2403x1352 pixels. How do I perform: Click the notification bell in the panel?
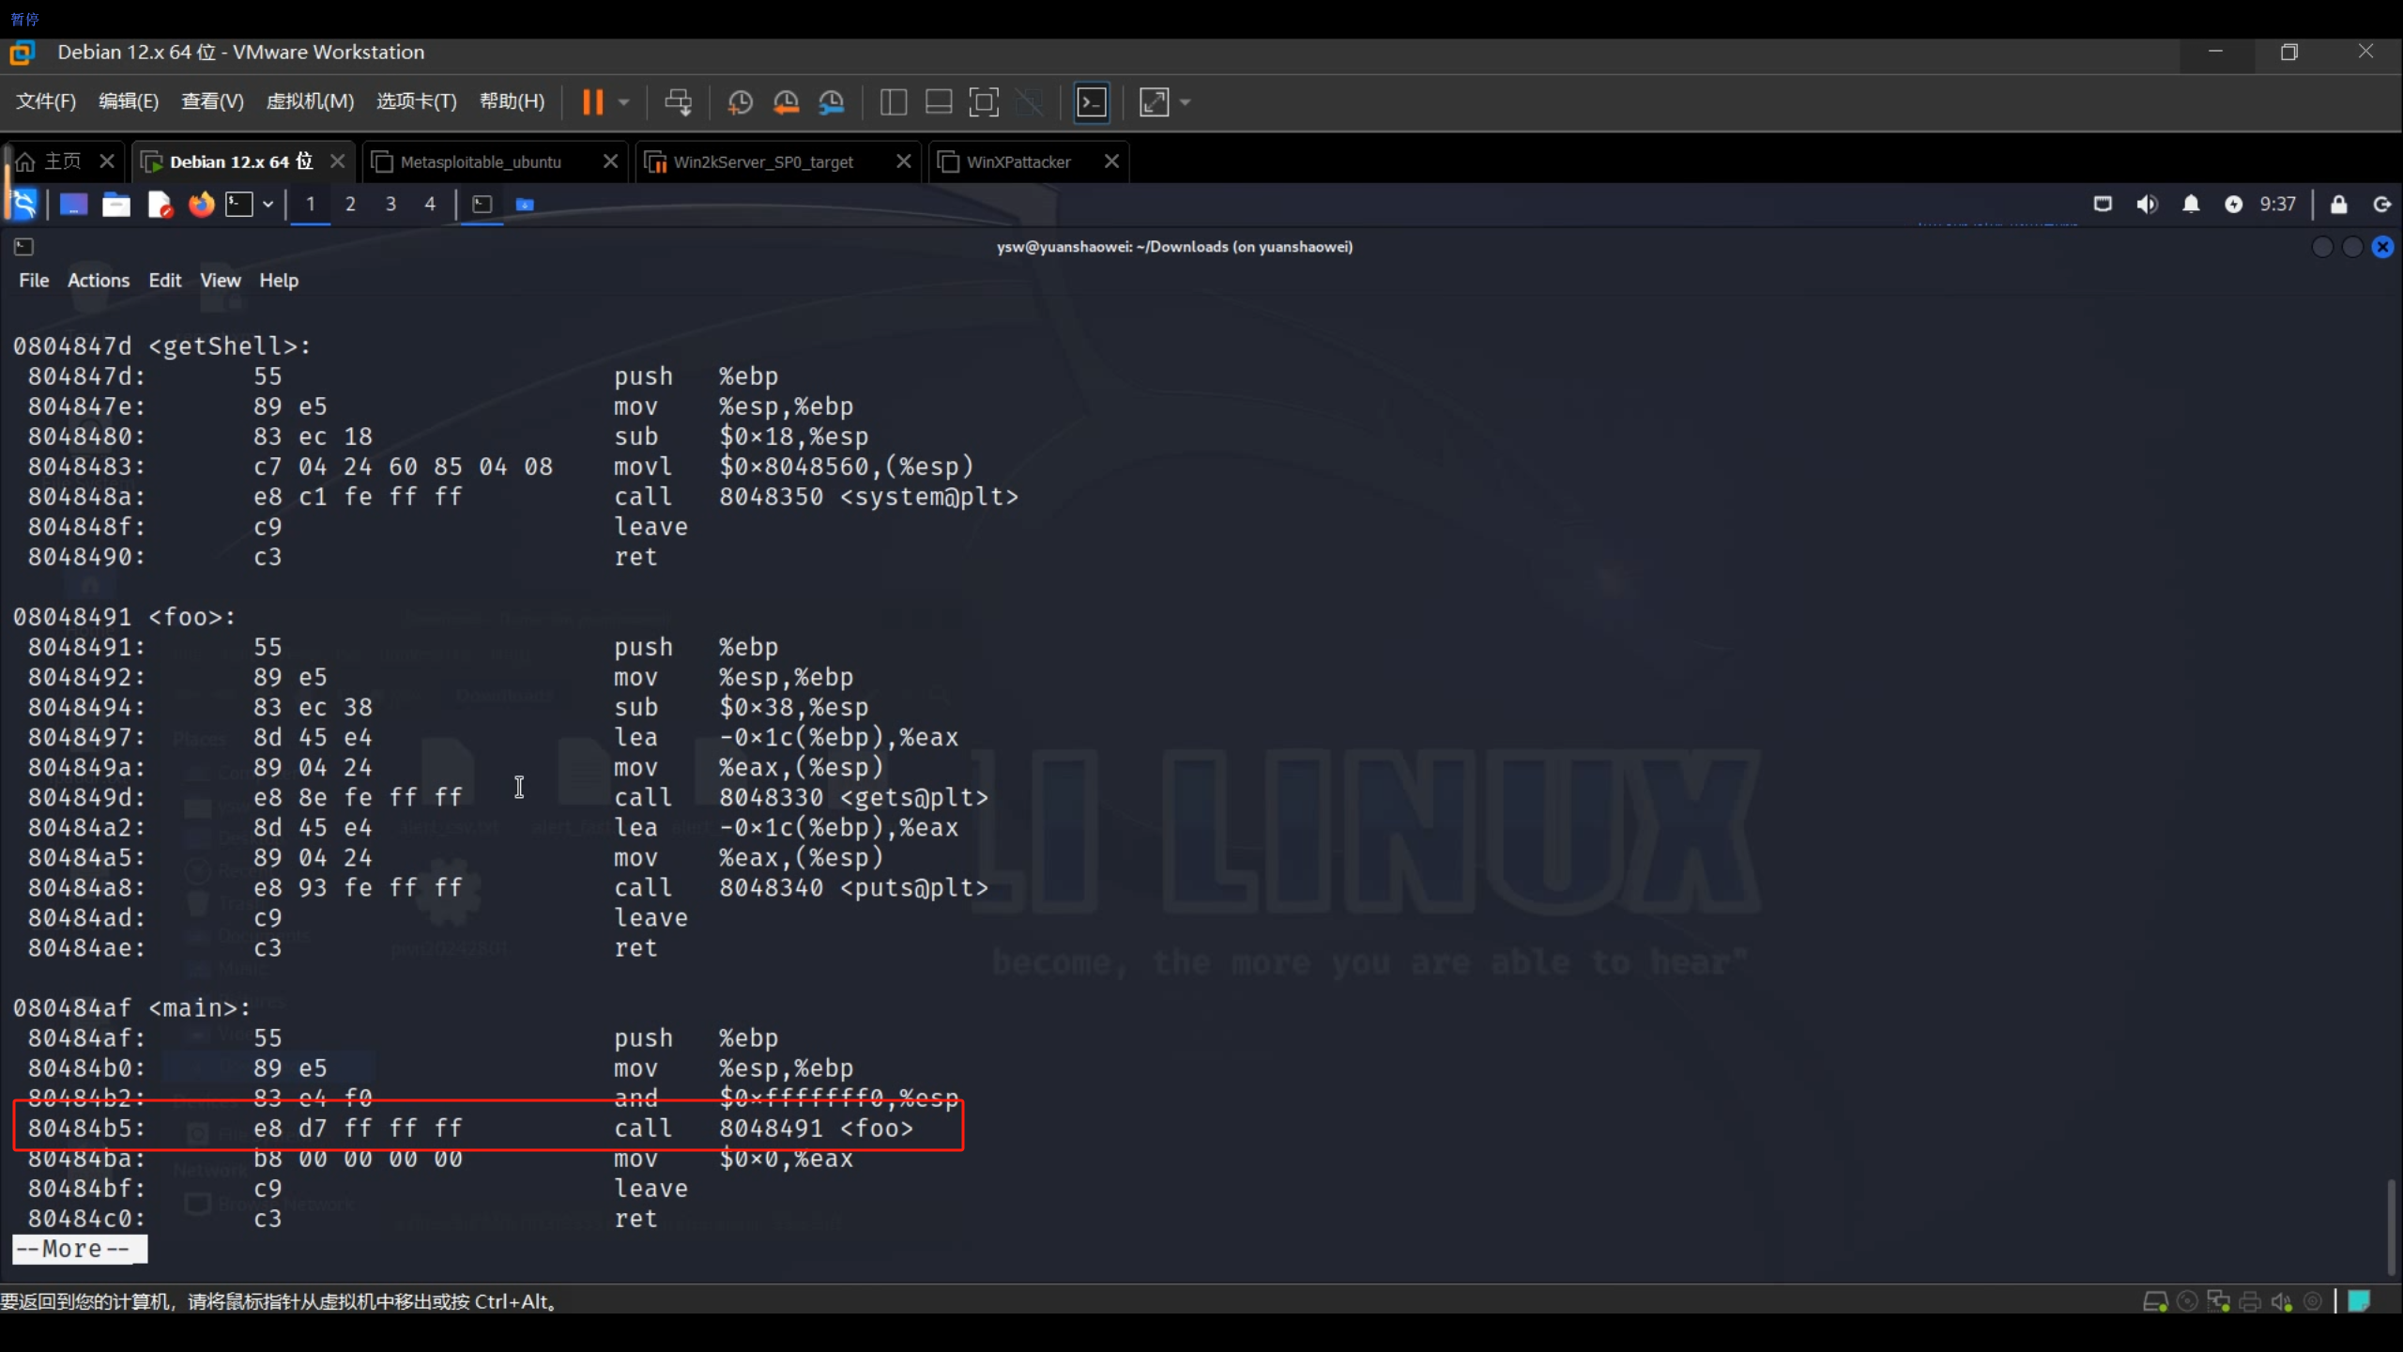pyautogui.click(x=2191, y=204)
